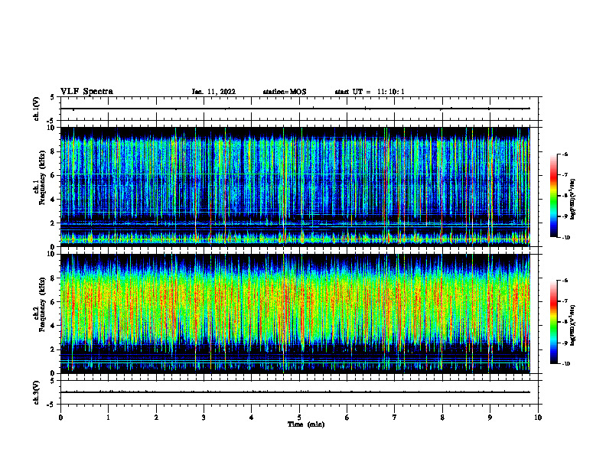Click the ch.1 PSD color scale bar
Viewport: 606px width, 468px height.
[553, 196]
